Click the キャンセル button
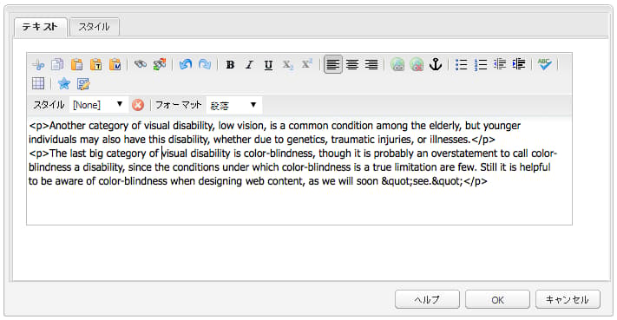617x320 pixels. tap(568, 299)
